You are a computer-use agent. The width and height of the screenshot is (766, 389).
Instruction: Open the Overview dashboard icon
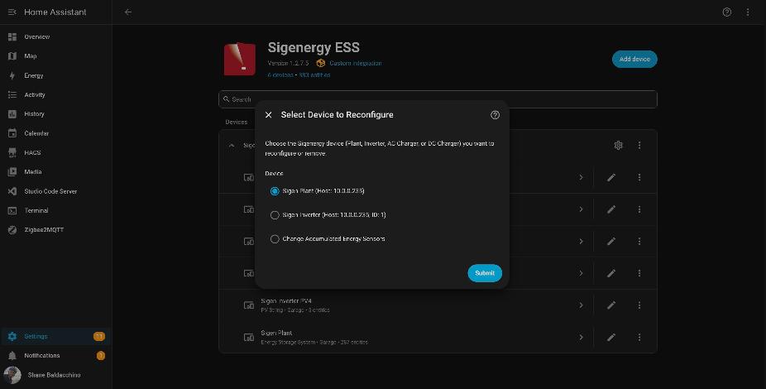[x=12, y=36]
